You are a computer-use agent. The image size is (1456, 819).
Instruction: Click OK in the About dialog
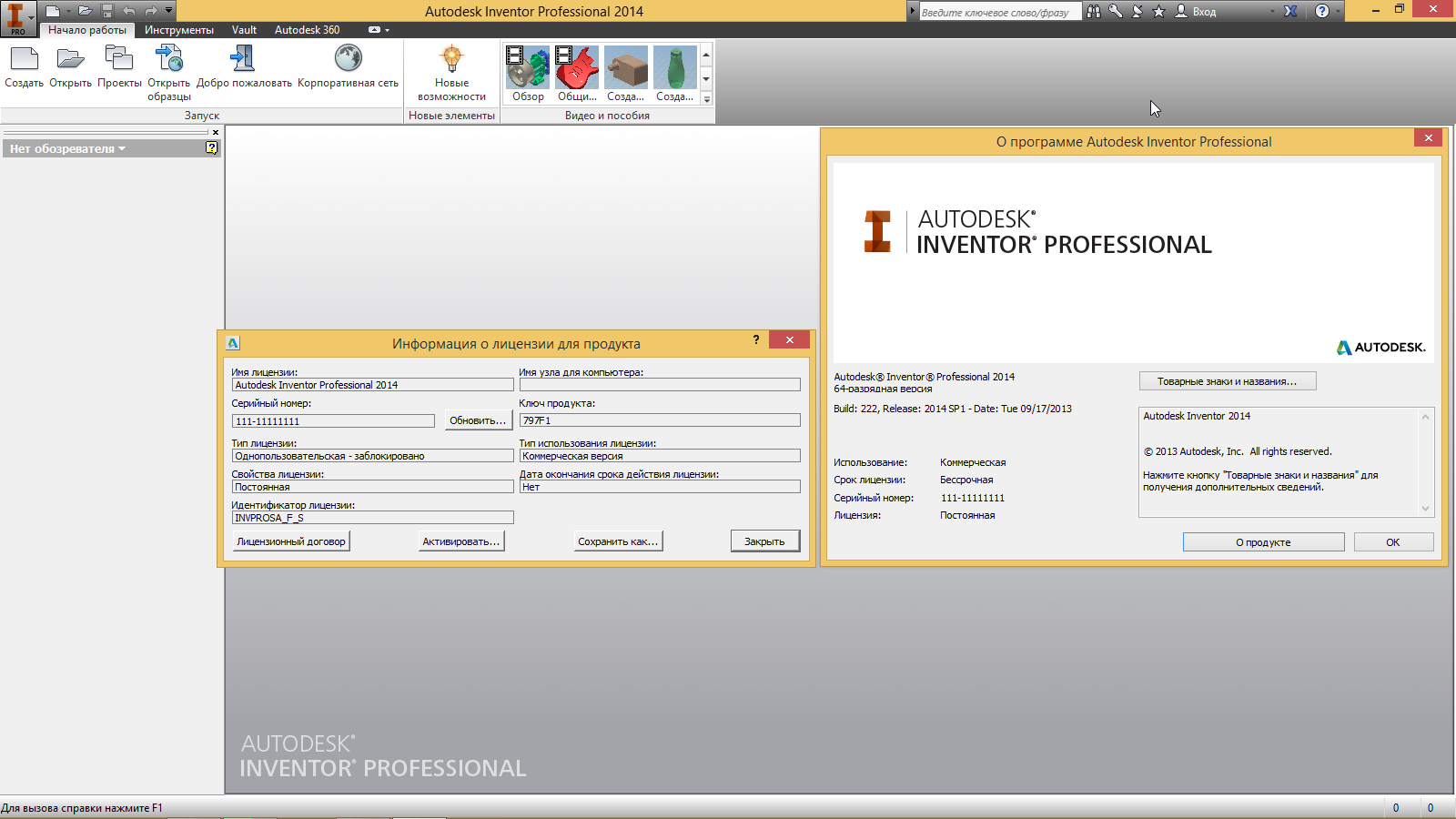coord(1393,542)
